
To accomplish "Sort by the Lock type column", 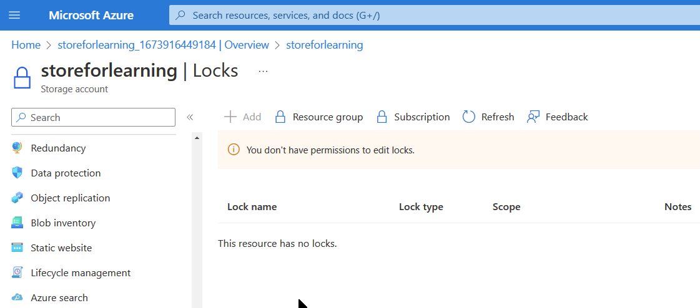I will (x=421, y=207).
